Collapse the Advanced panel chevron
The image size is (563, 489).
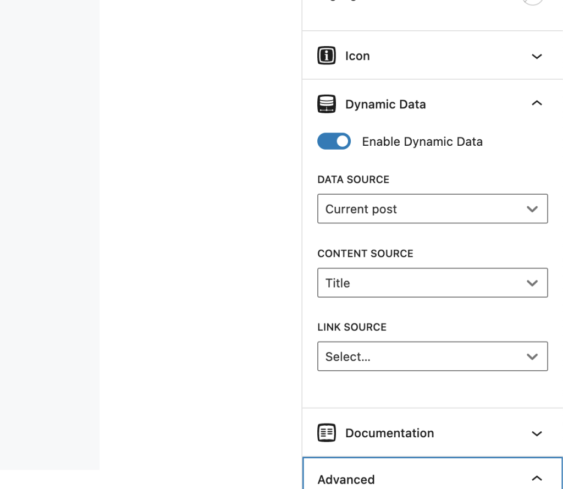point(537,478)
